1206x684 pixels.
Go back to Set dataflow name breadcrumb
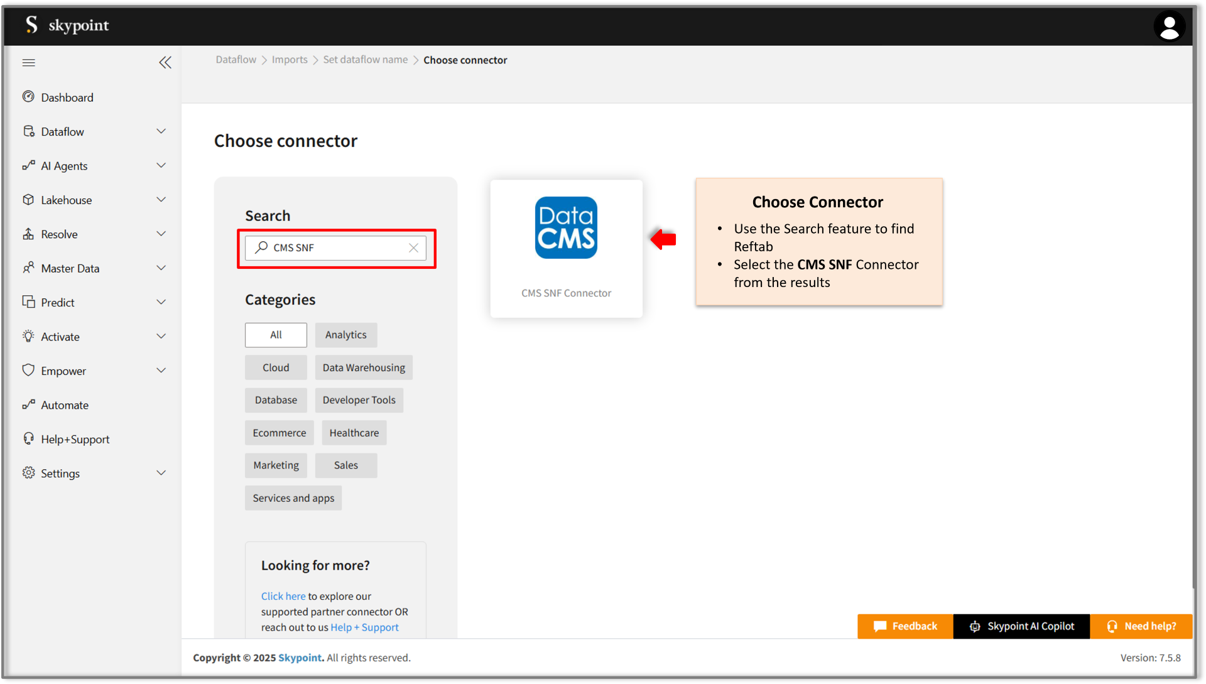tap(365, 59)
